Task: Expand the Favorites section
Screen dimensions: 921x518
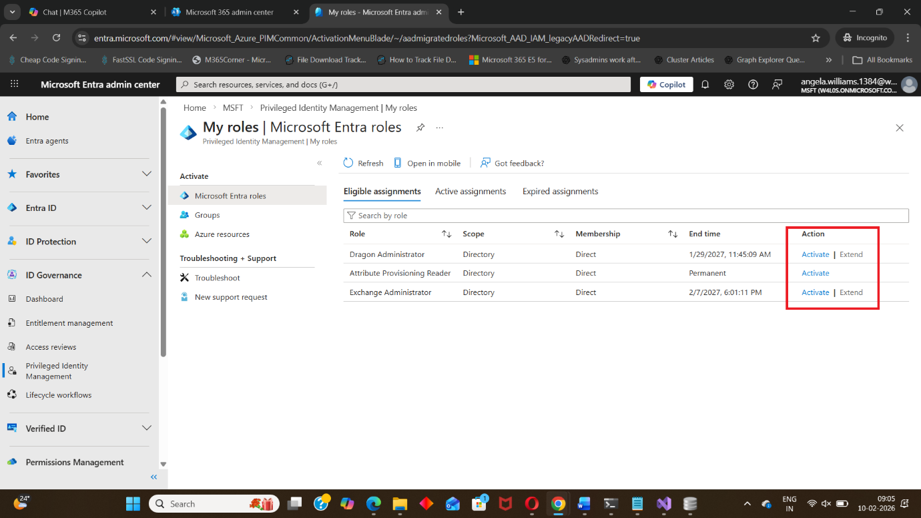Action: coord(147,174)
